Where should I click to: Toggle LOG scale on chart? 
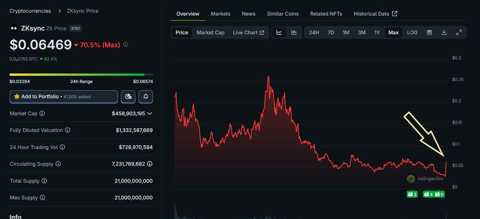(412, 32)
